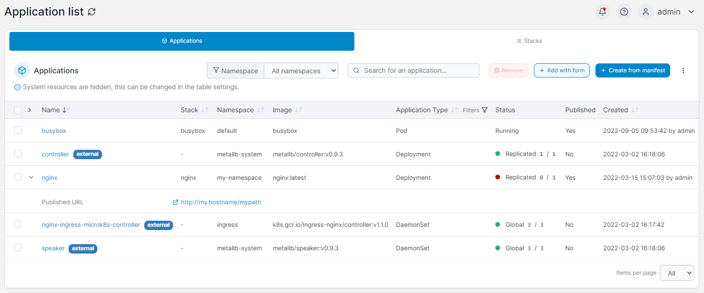The width and height of the screenshot is (704, 293).
Task: Open the notifications bell
Action: (602, 12)
